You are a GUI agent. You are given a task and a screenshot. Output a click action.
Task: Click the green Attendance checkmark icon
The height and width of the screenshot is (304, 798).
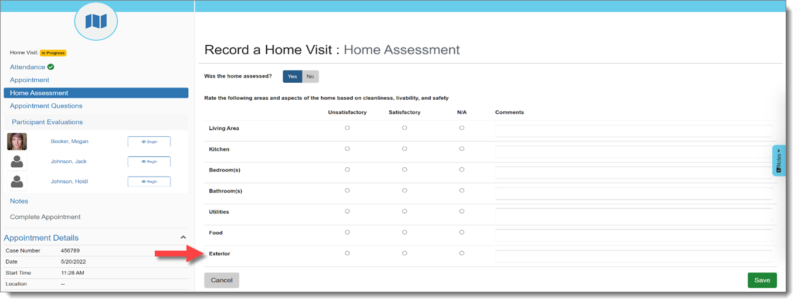(x=51, y=67)
